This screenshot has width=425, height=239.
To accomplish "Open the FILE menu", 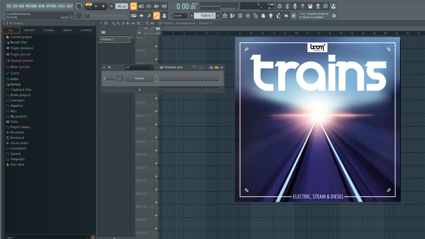I will [9, 6].
